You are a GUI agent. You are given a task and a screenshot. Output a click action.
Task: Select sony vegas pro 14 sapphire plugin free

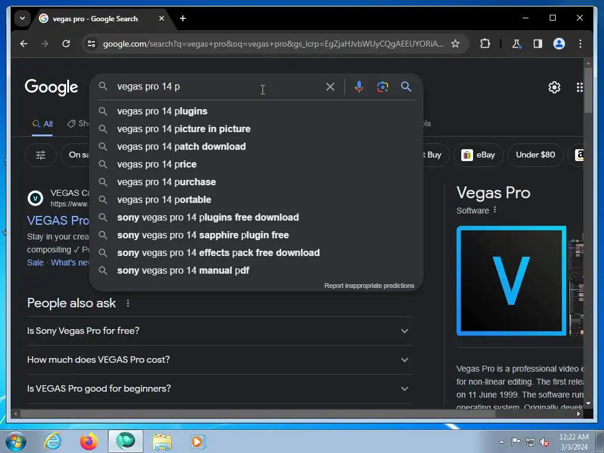point(256,235)
